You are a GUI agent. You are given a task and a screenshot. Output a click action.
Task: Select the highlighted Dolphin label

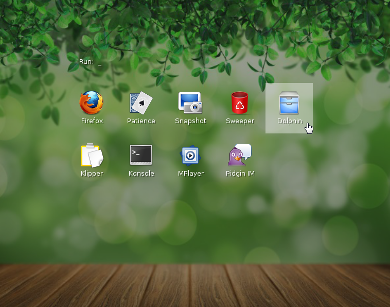point(290,121)
